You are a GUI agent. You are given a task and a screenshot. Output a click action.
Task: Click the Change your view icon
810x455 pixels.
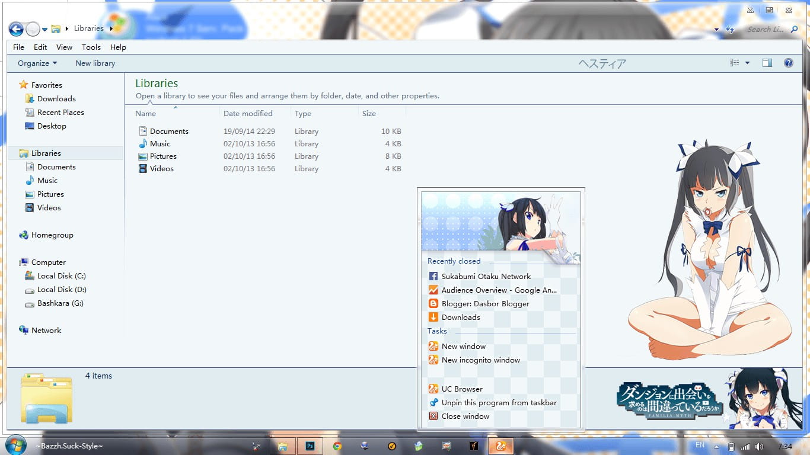[x=735, y=63]
